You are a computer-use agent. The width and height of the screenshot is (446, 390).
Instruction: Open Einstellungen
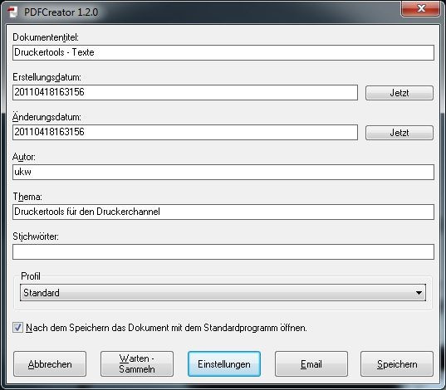(x=224, y=363)
